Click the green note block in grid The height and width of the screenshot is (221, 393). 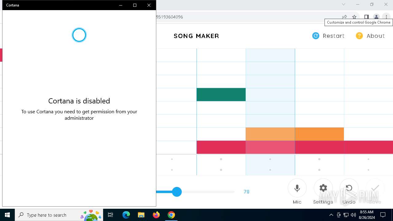[x=221, y=95]
